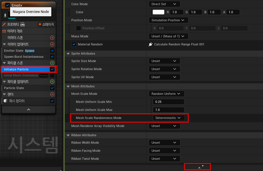Toggle the Particle State module checkbox
This screenshot has height=171, width=263.
tap(52, 88)
